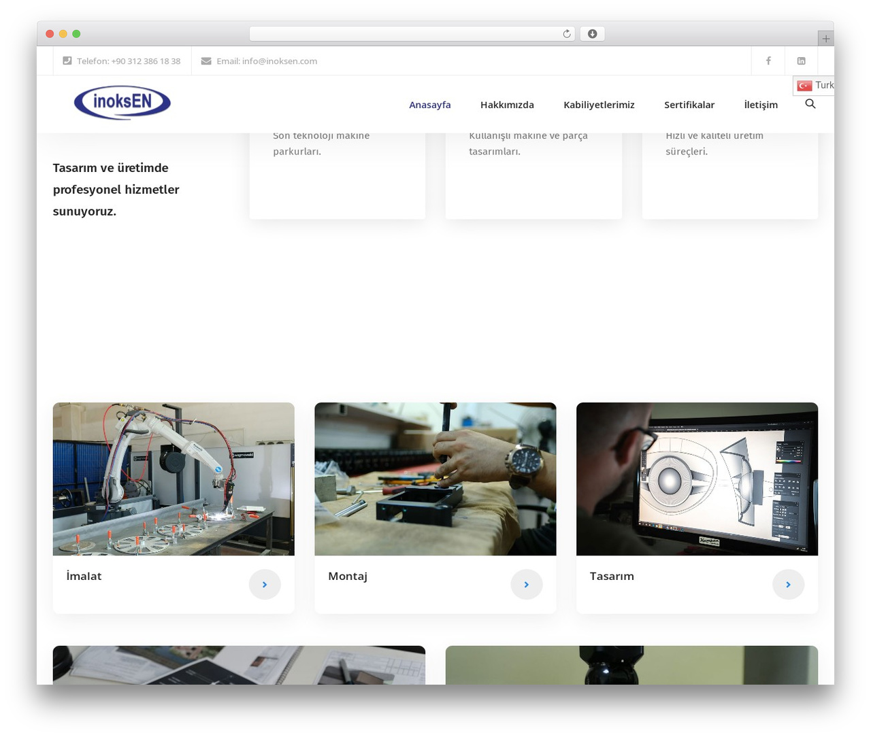Add a new browser tab
This screenshot has width=871, height=737.
825,39
